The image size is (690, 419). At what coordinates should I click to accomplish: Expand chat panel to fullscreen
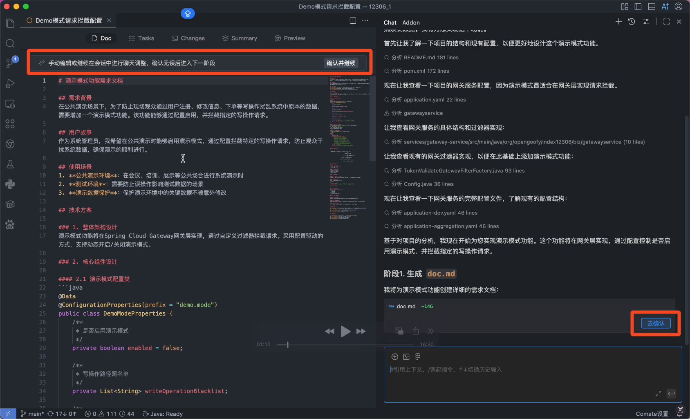pyautogui.click(x=666, y=22)
